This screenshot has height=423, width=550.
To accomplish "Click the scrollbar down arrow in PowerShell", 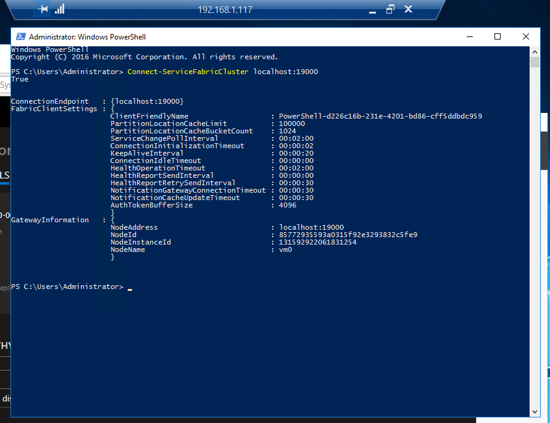I will [535, 410].
